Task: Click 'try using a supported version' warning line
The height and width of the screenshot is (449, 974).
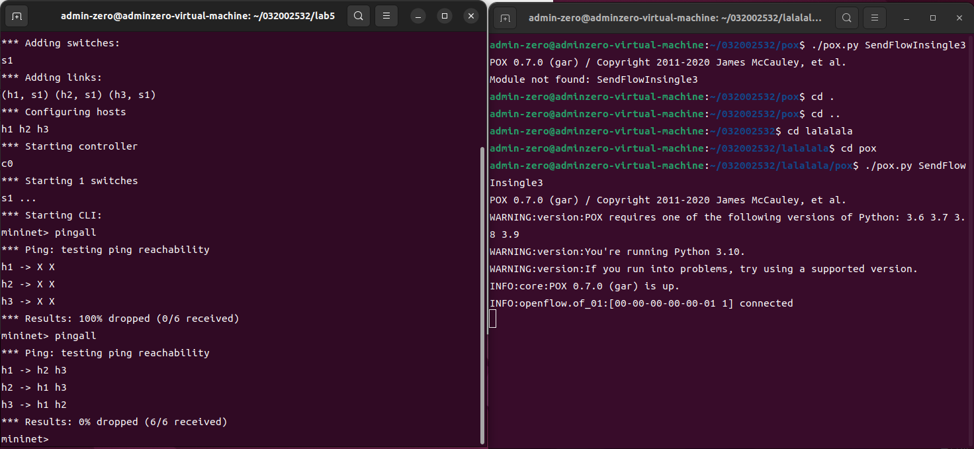Action: click(704, 269)
